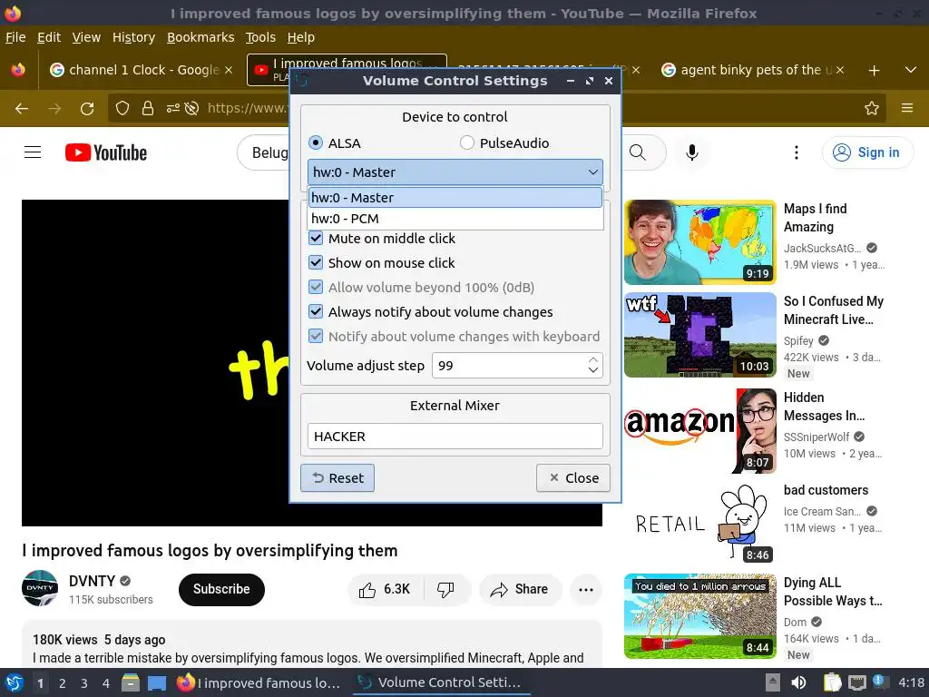Screen dimensions: 929x697
Task: Open the Edit menu
Action: point(49,37)
